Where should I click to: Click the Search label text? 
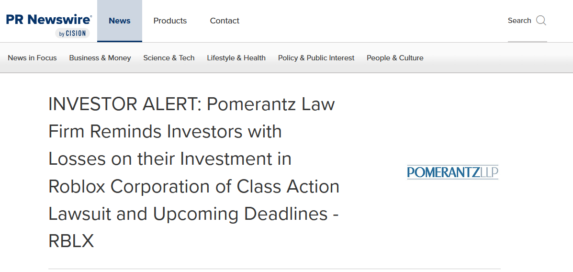[519, 21]
